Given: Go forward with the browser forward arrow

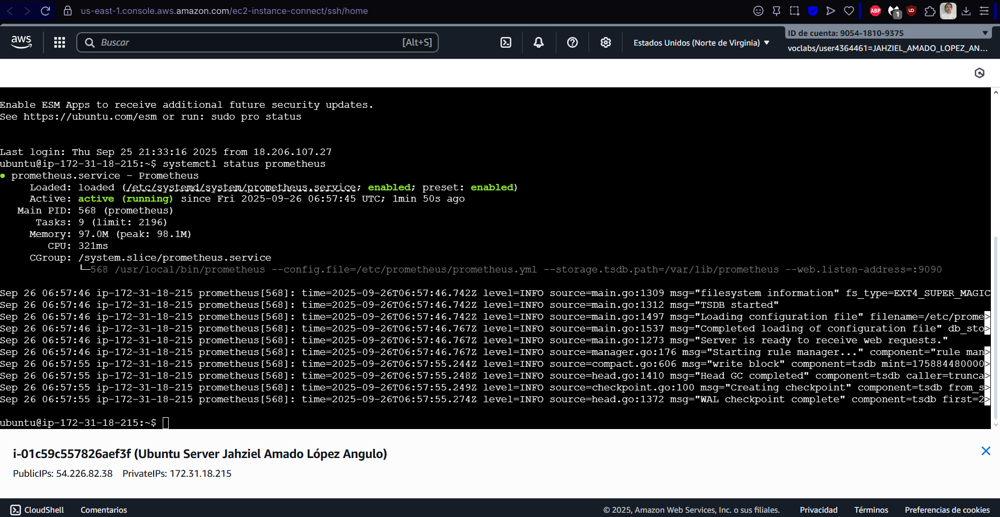Looking at the screenshot, I should pos(27,11).
